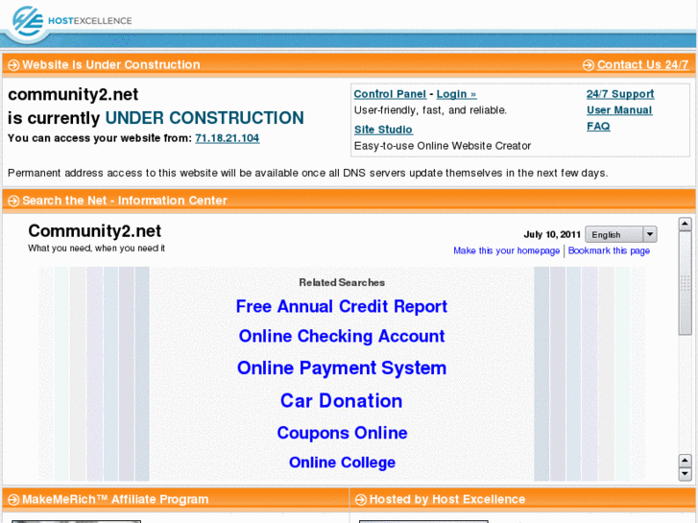Open the Site Studio link
Viewport: 698px width, 523px height.
pos(383,130)
